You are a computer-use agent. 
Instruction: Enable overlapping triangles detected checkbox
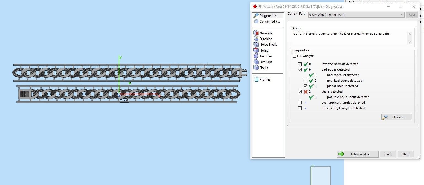300,103
